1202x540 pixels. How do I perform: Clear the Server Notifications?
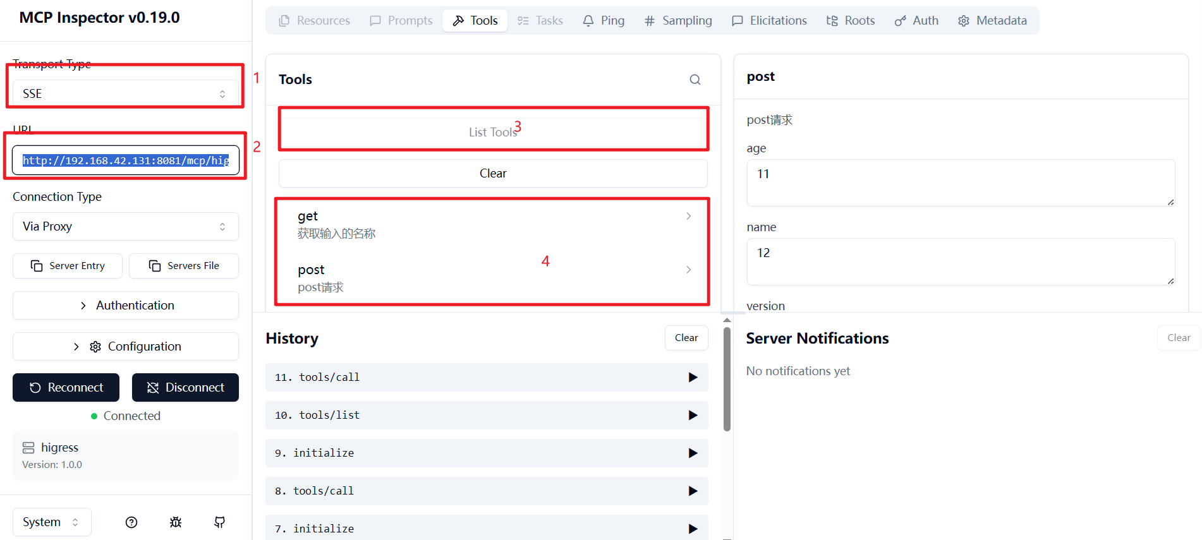click(x=1179, y=338)
